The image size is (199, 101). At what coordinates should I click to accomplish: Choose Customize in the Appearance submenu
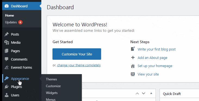tap(53, 86)
